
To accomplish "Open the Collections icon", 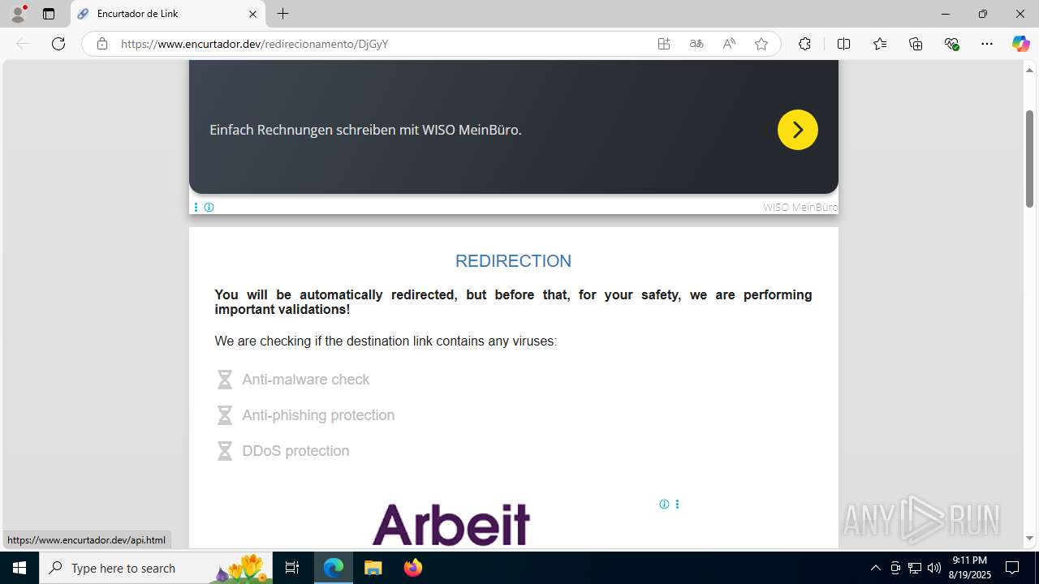I will [x=916, y=44].
